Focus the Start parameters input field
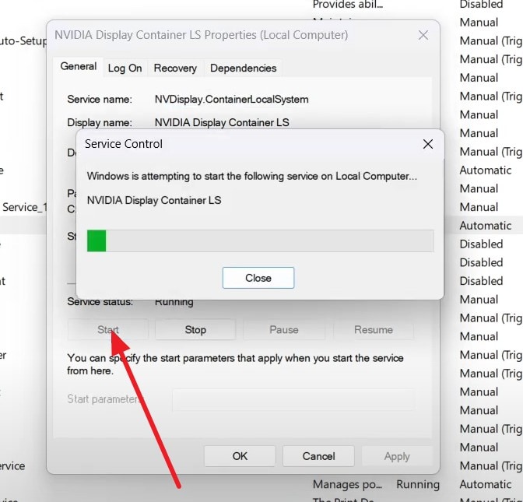 (293, 399)
